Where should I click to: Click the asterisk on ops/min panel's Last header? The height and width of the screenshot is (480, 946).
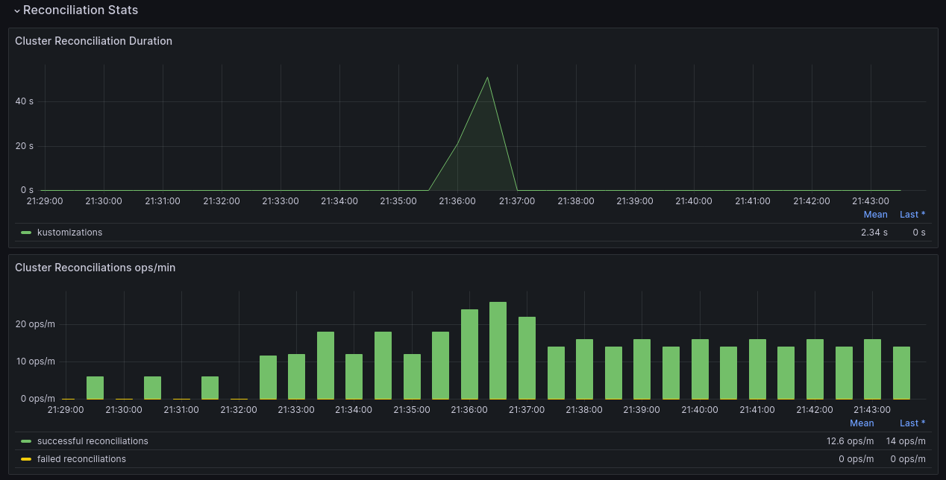(x=923, y=423)
